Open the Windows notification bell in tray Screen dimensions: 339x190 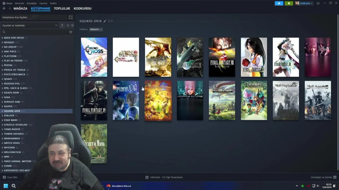(334, 186)
